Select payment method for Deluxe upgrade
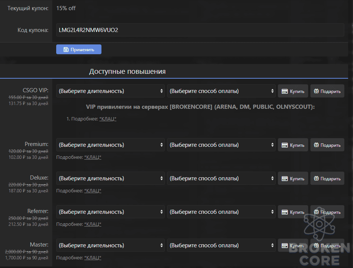This screenshot has width=353, height=268. click(221, 178)
